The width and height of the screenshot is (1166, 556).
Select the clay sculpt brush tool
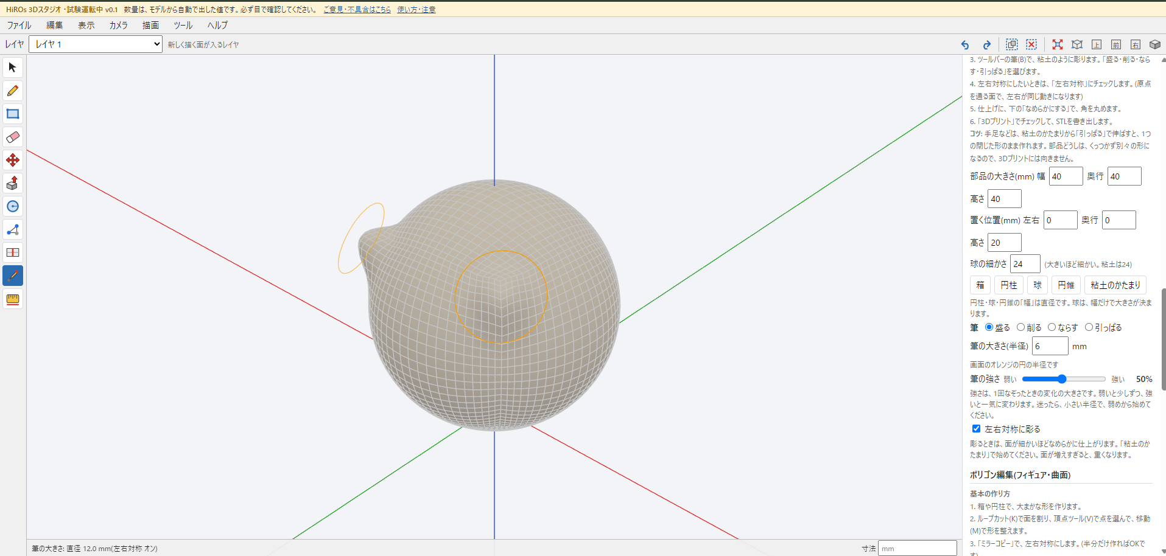pyautogui.click(x=13, y=276)
